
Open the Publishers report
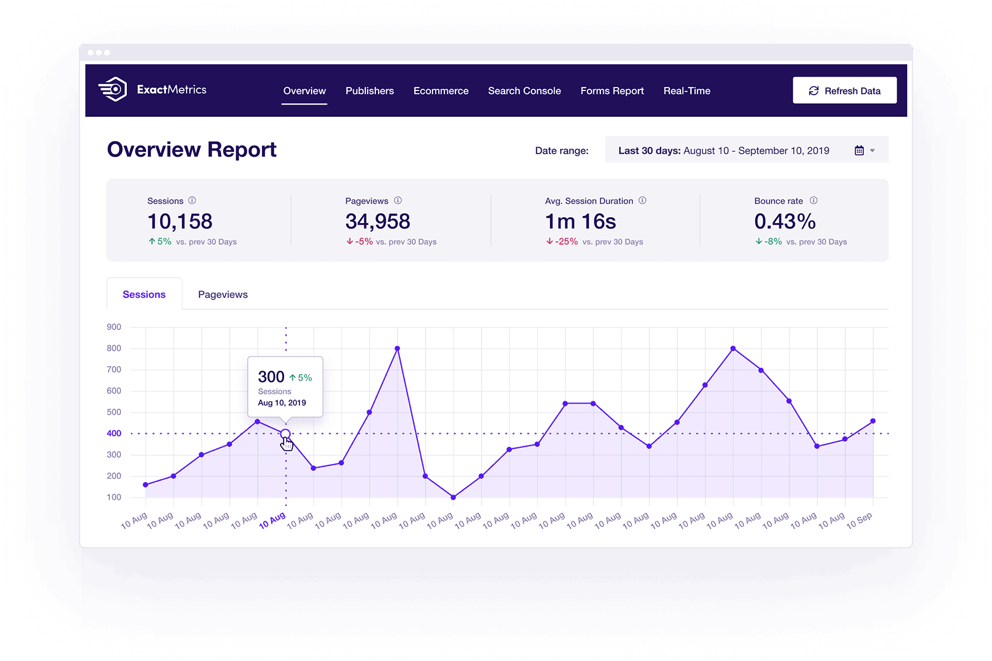369,91
